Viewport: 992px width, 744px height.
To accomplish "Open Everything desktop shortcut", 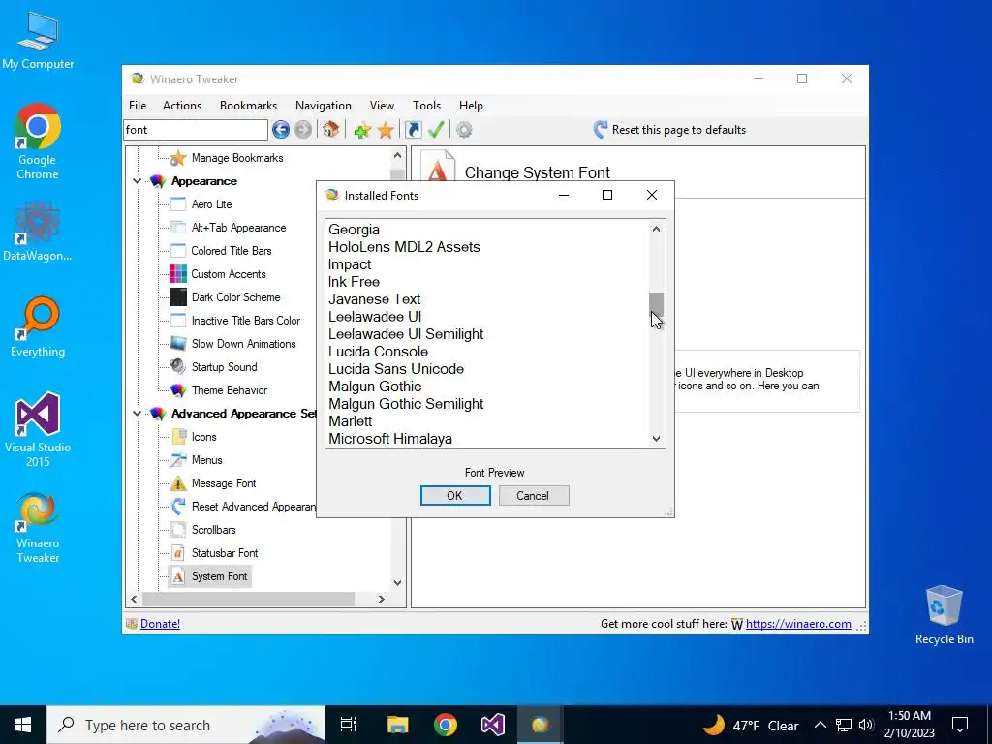I will (38, 327).
